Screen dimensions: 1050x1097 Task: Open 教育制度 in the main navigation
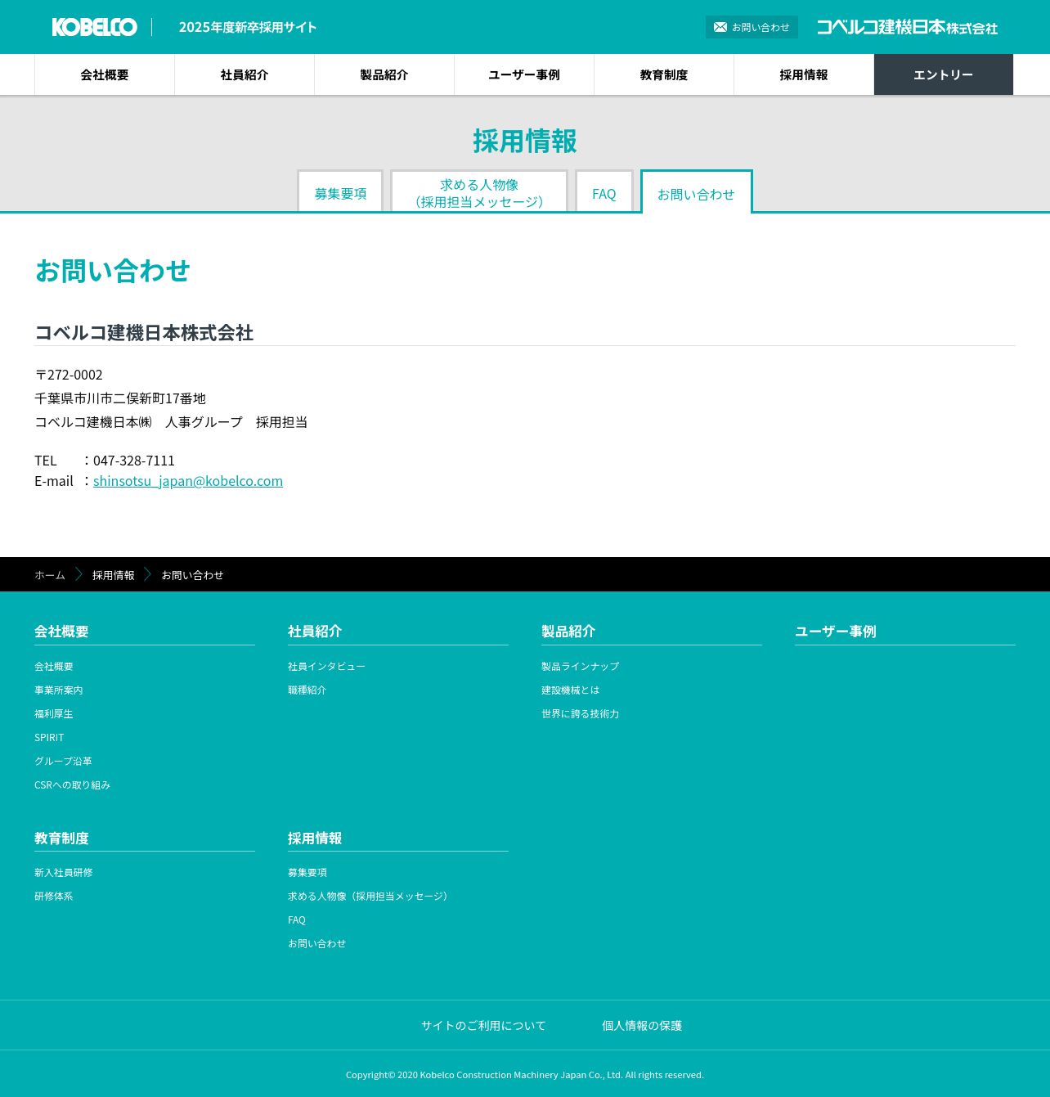pos(664,74)
